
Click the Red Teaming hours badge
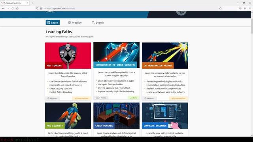pos(52,98)
